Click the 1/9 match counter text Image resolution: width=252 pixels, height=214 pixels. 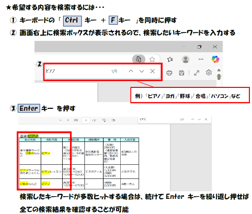[x=114, y=71]
